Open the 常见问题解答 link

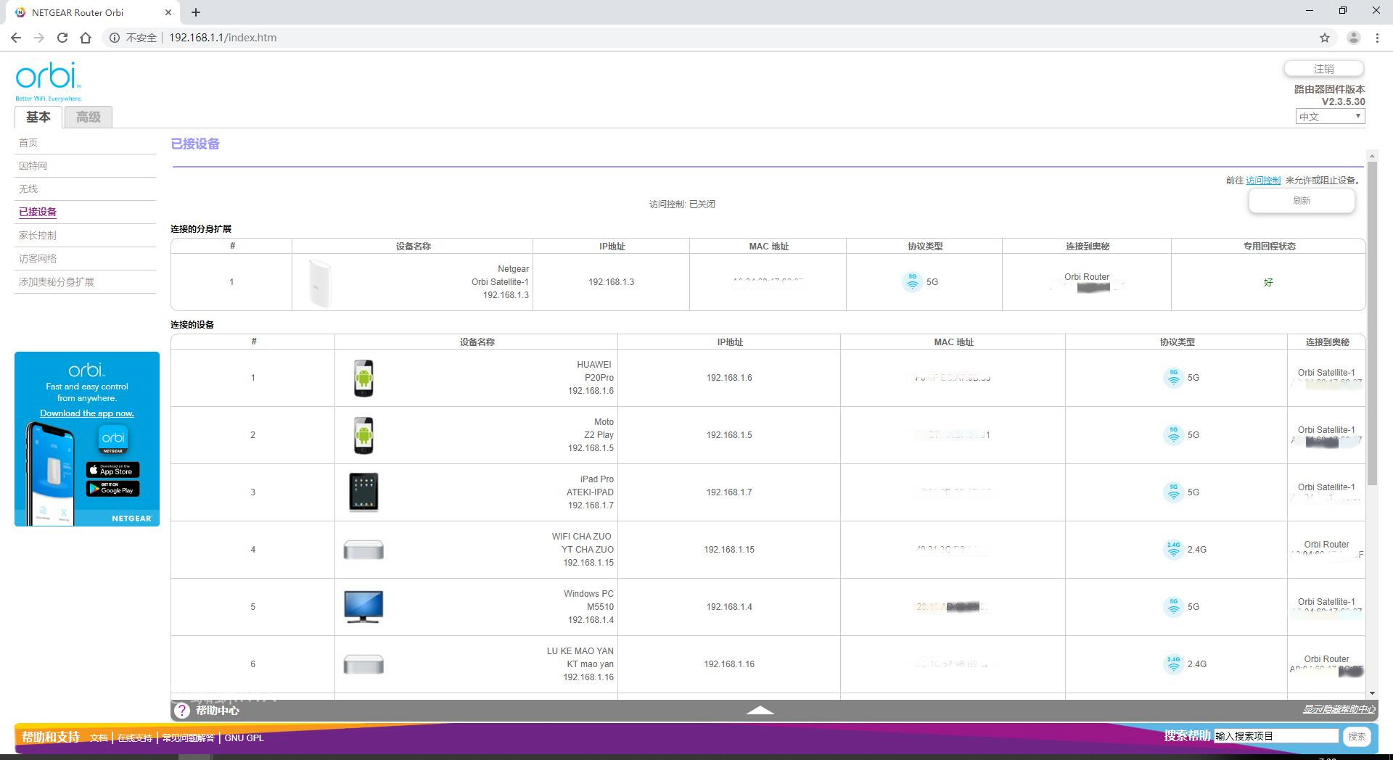(x=189, y=738)
